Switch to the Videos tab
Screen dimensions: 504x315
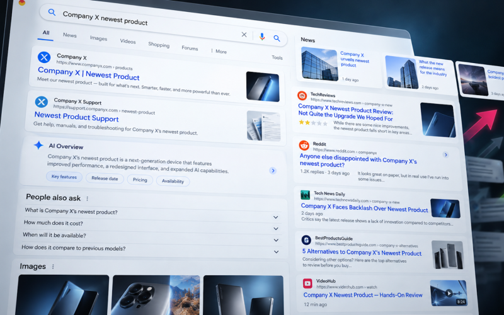pos(128,42)
